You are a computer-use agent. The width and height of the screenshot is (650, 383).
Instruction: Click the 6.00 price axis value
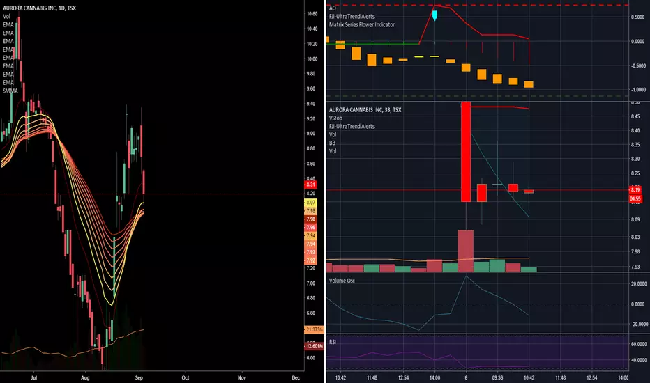point(311,358)
